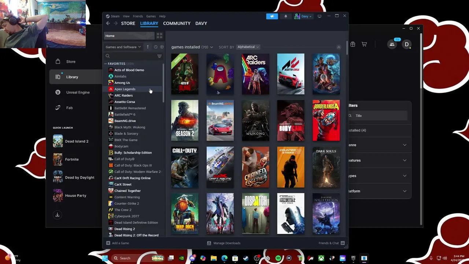The height and width of the screenshot is (264, 469).
Task: Open the Borderlands 4 cover
Action: coord(326,120)
